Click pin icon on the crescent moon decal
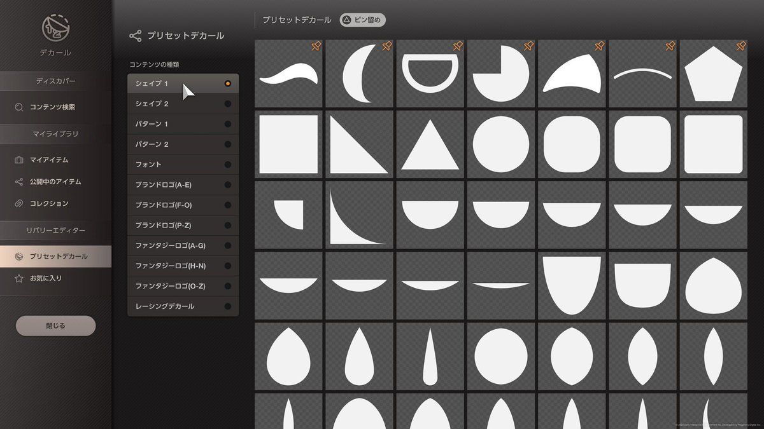 pos(386,46)
